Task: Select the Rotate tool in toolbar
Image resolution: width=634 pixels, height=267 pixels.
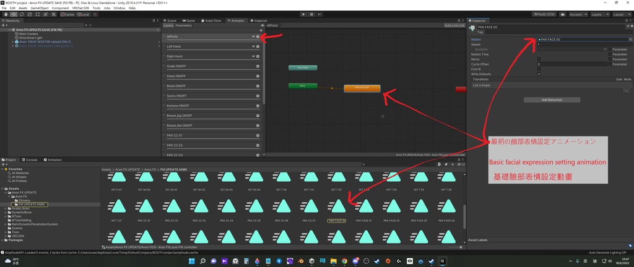Action: [22, 14]
